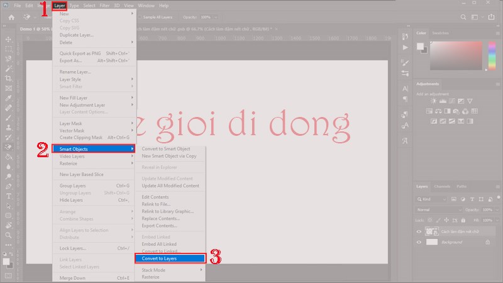
Task: Select the Magic Wand tool
Action: click(x=9, y=69)
